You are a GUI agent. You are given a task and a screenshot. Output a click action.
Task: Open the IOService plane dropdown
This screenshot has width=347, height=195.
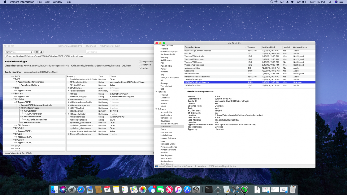19,52
